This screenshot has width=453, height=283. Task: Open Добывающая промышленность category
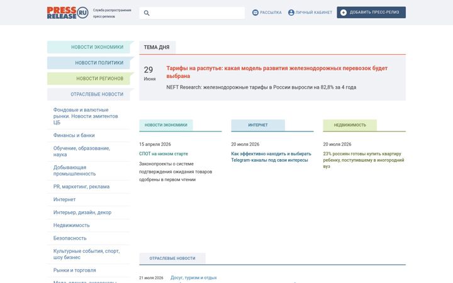[74, 170]
